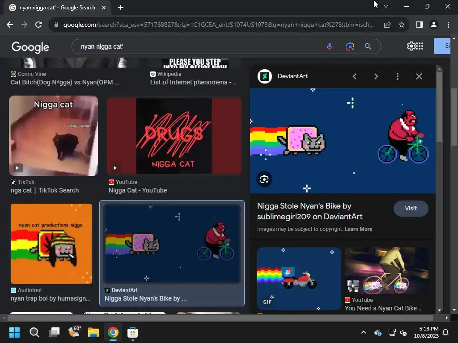Screen dimensions: 458x343
Task: Share this page via address bar icon
Action: (x=387, y=25)
